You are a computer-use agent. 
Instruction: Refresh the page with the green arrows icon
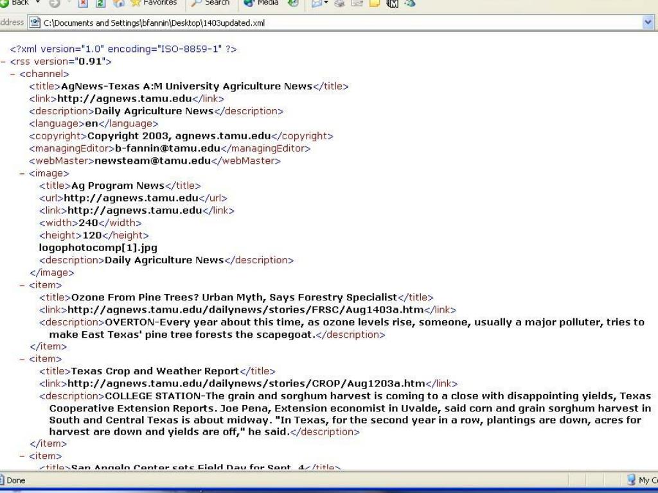[101, 3]
